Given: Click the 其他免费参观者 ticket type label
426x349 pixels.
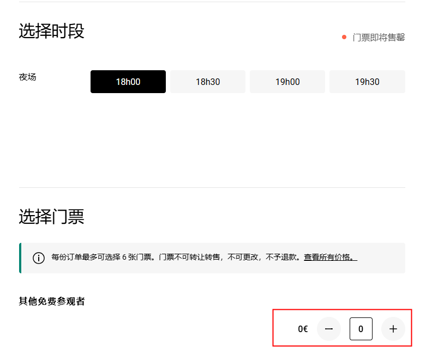Looking at the screenshot, I should 52,301.
